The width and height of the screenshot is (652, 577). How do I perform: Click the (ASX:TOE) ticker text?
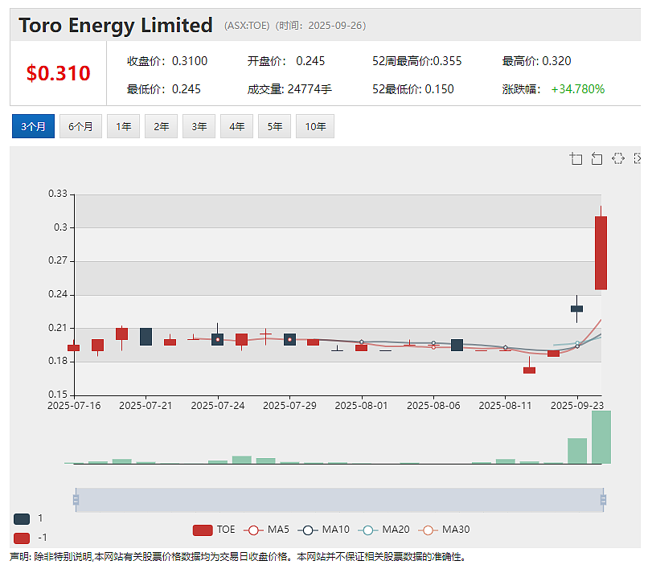pos(247,26)
